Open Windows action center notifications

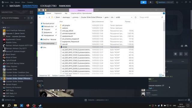[x=188, y=105]
